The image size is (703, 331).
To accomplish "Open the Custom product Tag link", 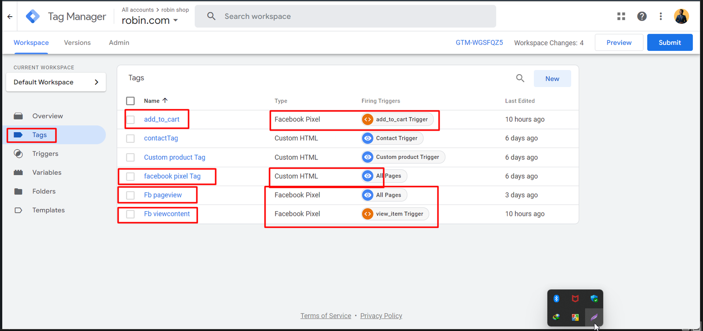I will point(174,157).
